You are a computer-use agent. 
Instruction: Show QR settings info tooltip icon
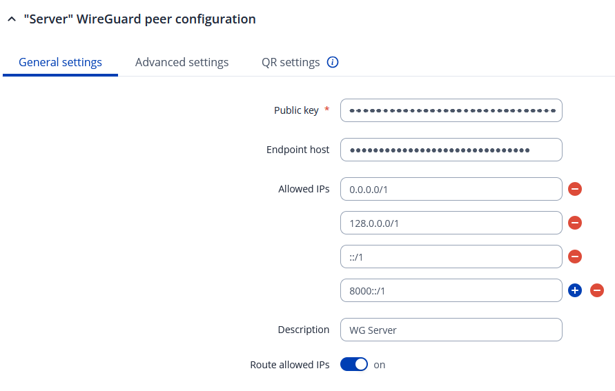pyautogui.click(x=333, y=62)
